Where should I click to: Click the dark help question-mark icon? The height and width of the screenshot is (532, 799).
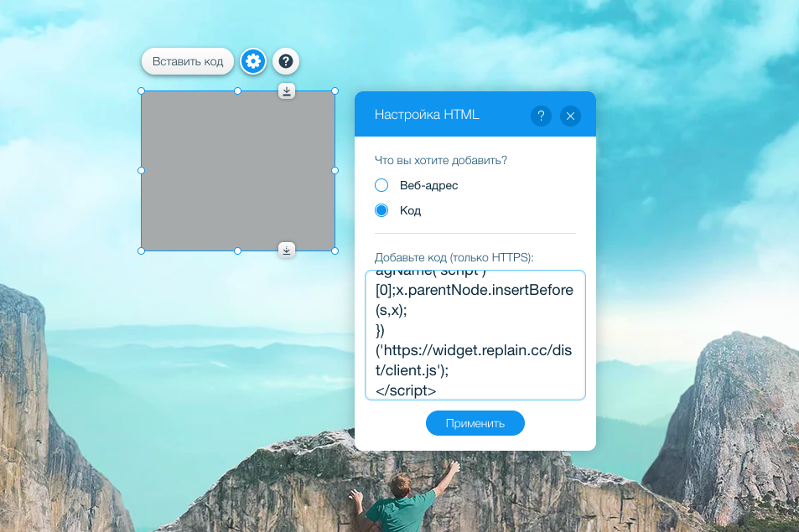coord(286,62)
